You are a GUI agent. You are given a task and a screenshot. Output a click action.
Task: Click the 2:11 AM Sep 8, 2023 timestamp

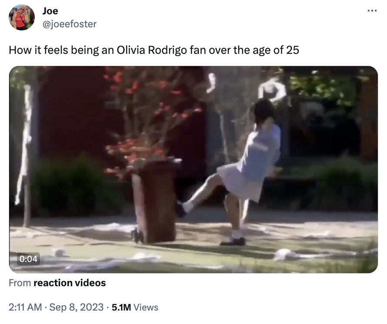point(56,307)
